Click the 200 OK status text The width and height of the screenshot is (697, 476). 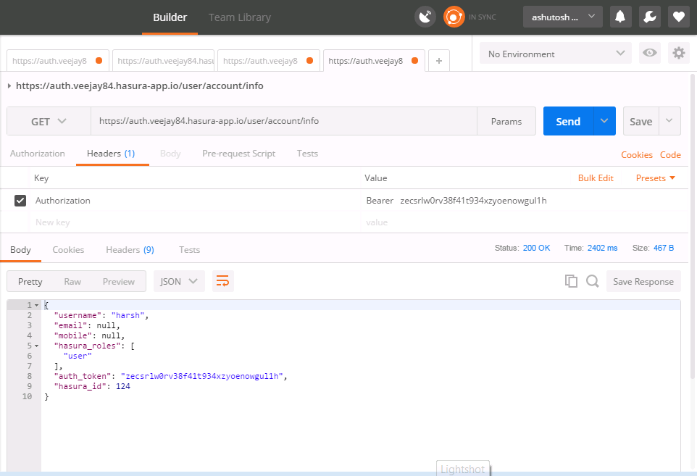(536, 248)
